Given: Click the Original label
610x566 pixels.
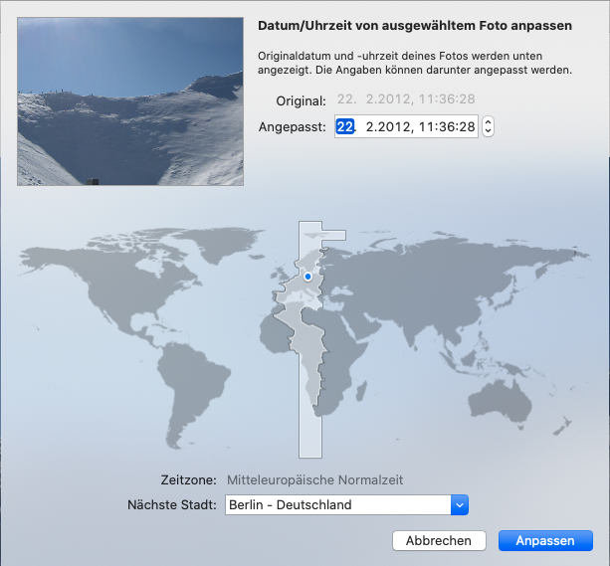Looking at the screenshot, I should [x=302, y=101].
